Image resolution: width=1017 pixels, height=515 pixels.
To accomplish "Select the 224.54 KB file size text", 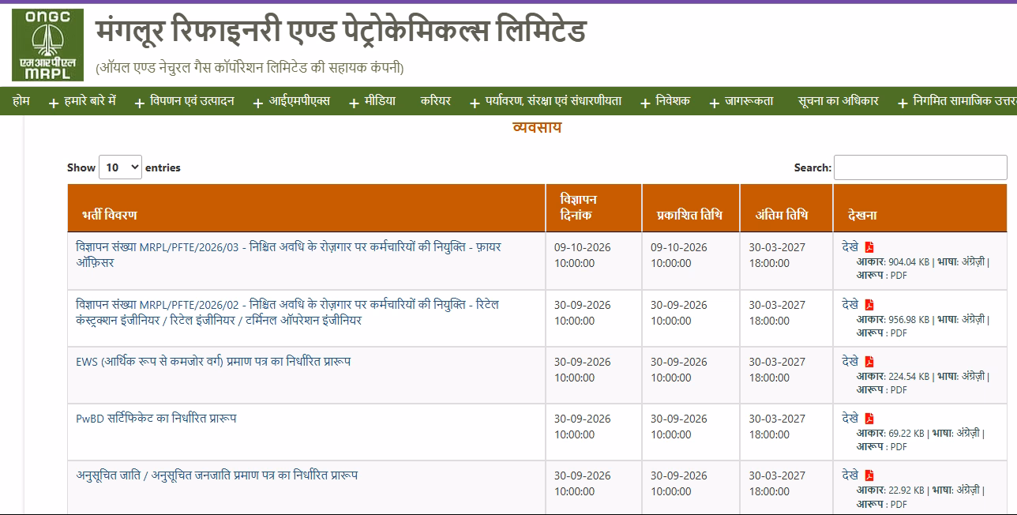I will 909,377.
